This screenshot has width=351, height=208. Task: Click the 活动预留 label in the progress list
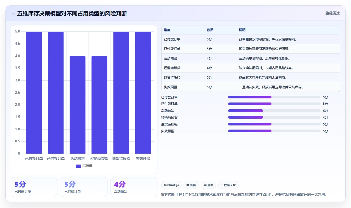click(x=168, y=111)
